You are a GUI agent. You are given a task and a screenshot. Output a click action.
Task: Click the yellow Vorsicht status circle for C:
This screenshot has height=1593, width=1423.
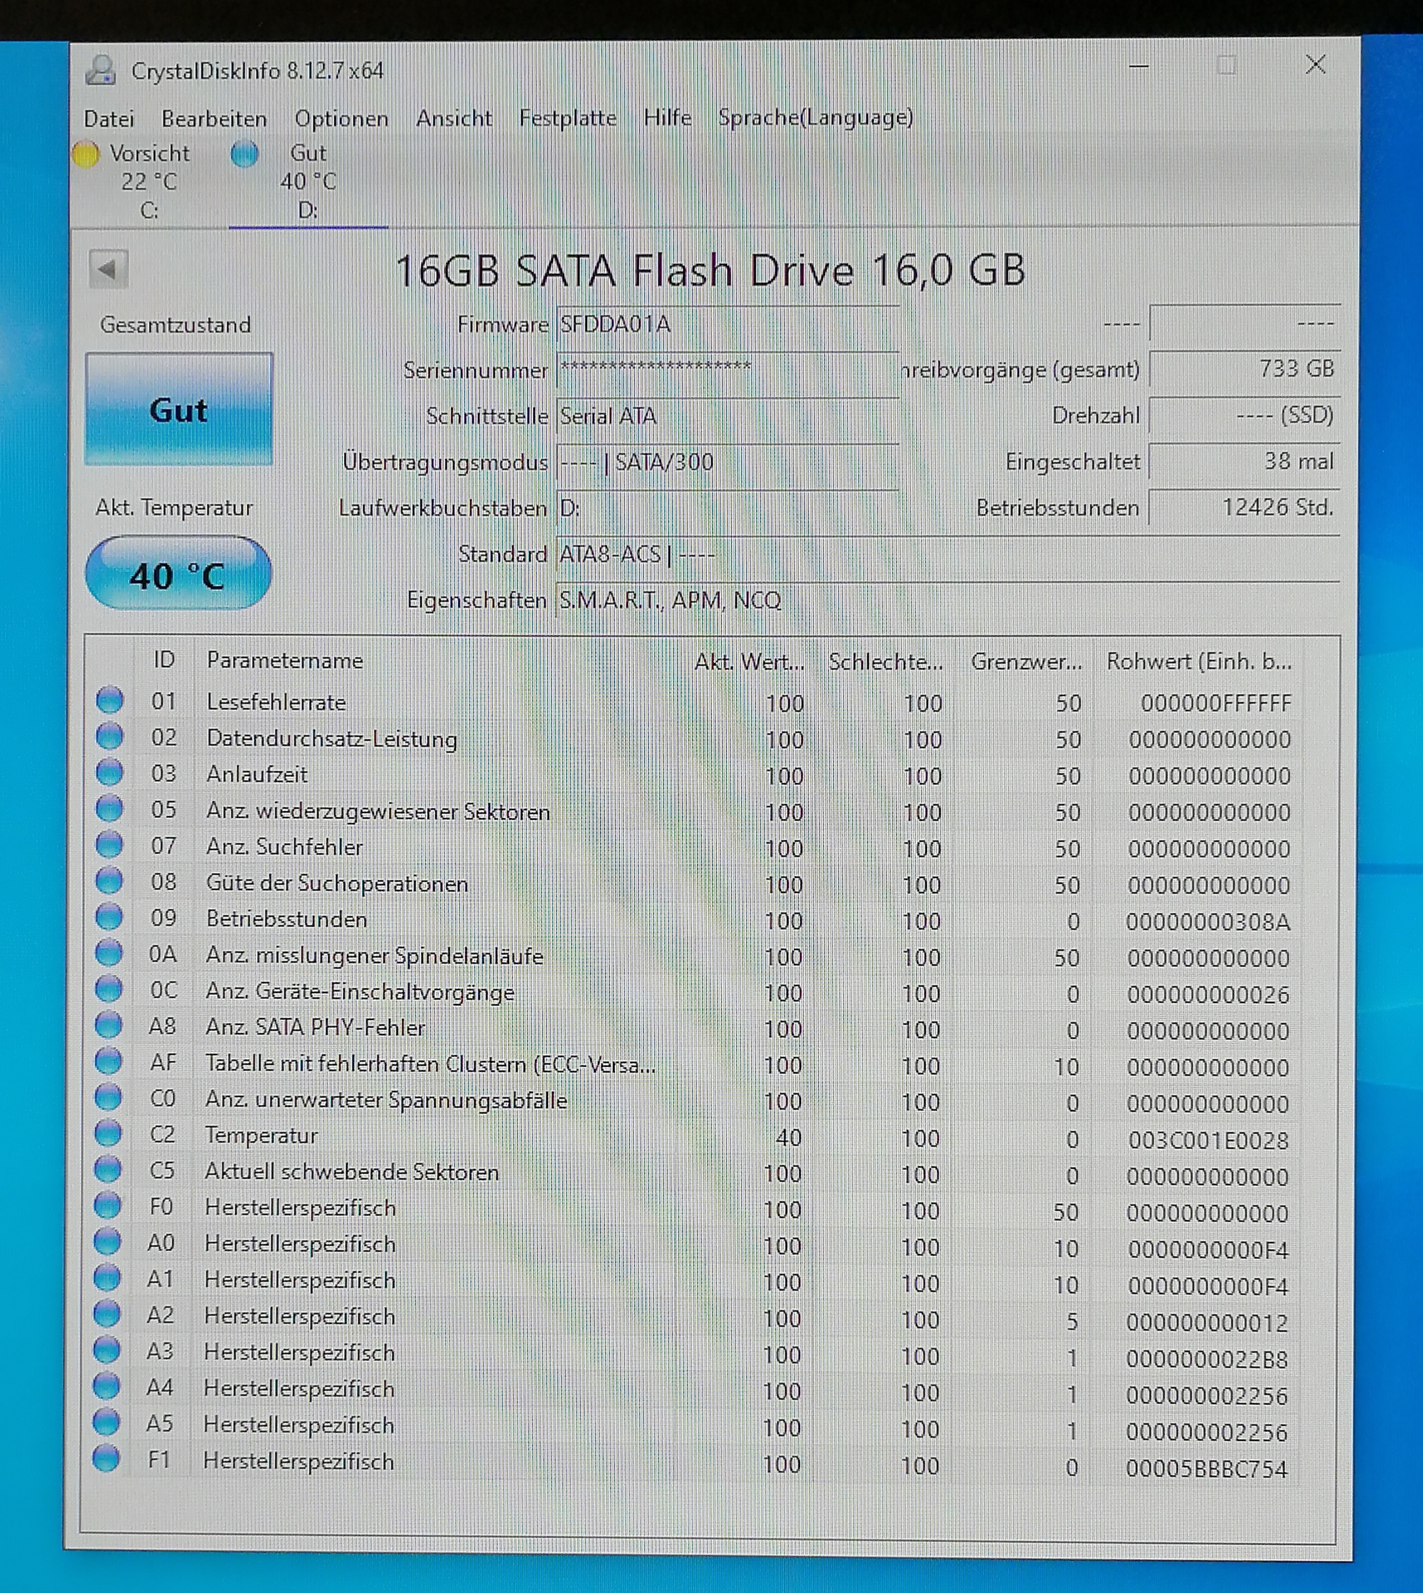tap(85, 154)
